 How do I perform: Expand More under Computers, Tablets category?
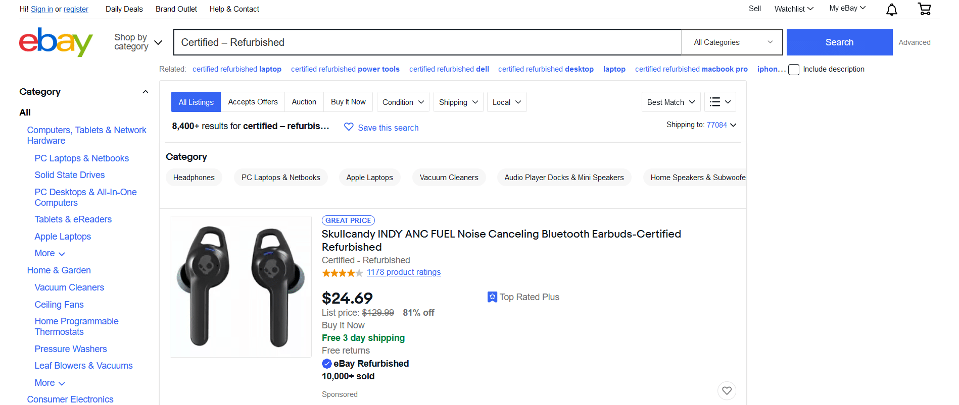coord(50,253)
